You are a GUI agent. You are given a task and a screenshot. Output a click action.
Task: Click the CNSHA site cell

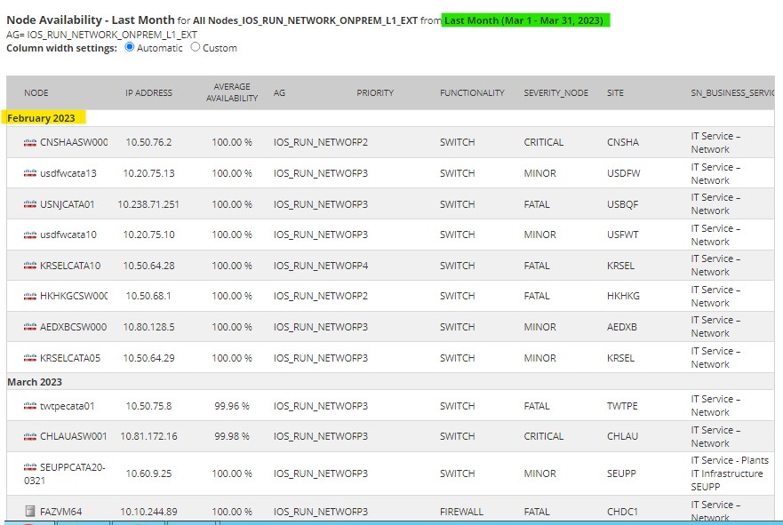click(x=623, y=142)
